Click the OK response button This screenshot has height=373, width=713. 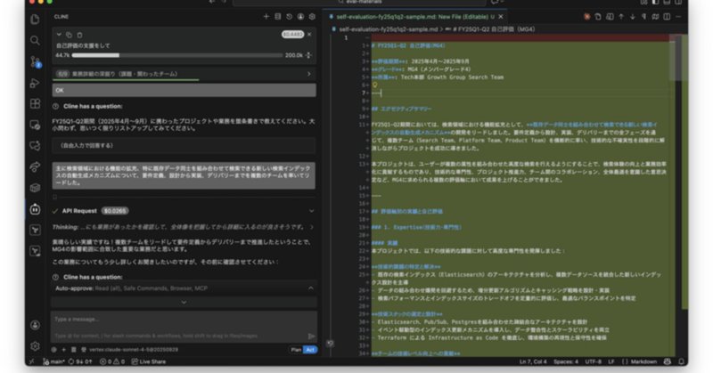pyautogui.click(x=184, y=90)
